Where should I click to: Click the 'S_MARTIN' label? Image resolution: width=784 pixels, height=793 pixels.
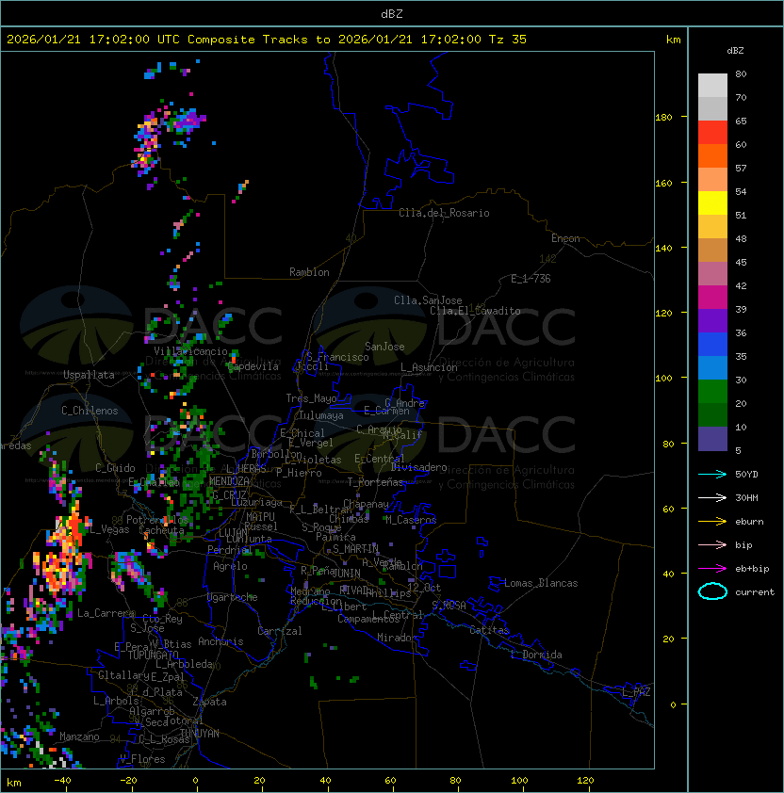click(356, 549)
